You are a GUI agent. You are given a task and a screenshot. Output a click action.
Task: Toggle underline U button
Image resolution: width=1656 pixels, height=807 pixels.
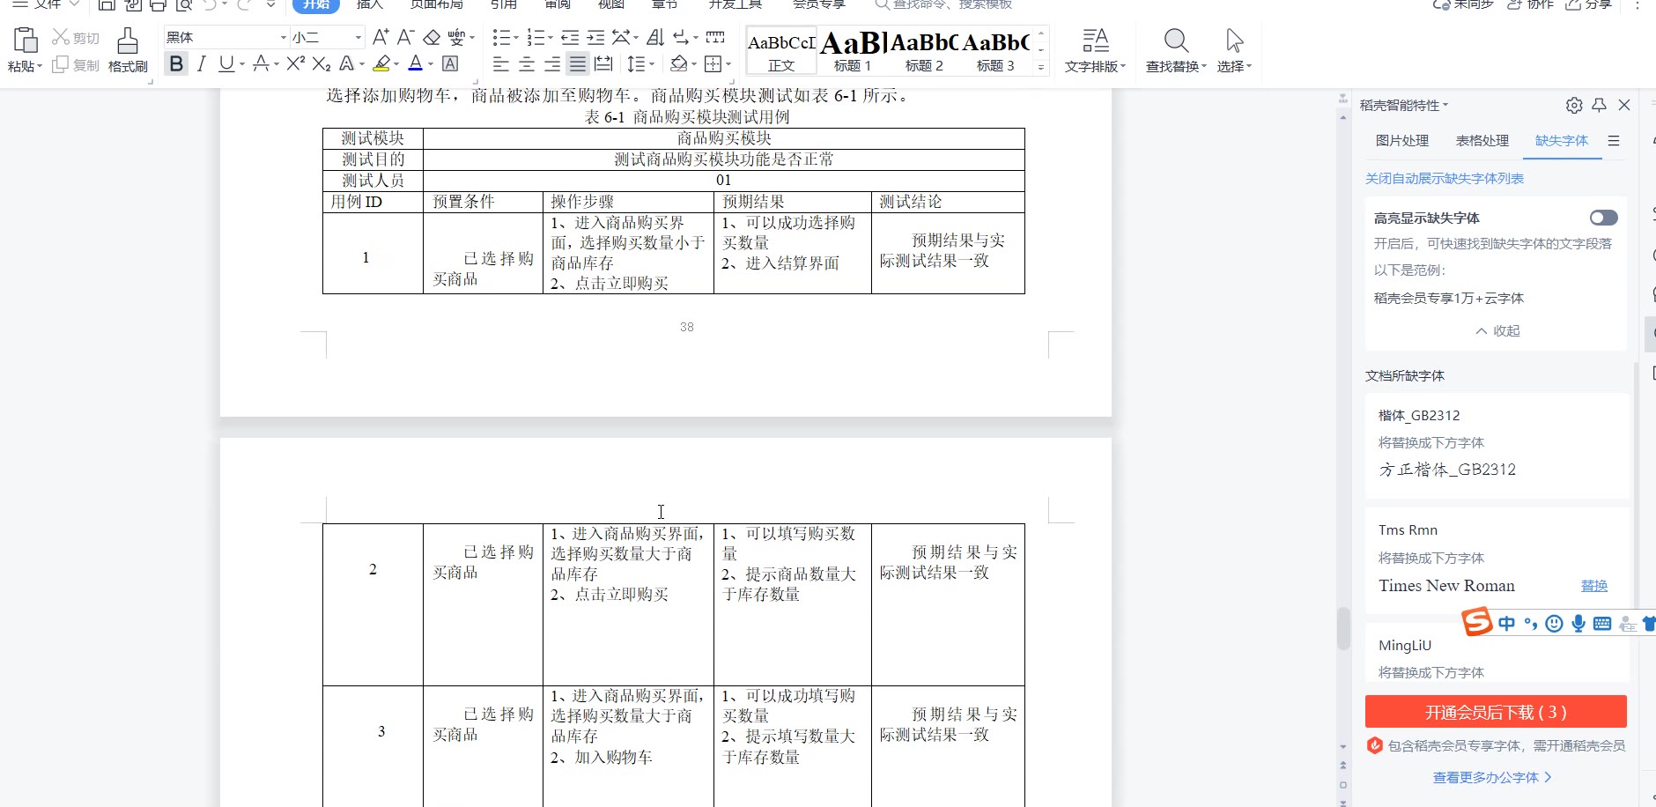tap(226, 63)
